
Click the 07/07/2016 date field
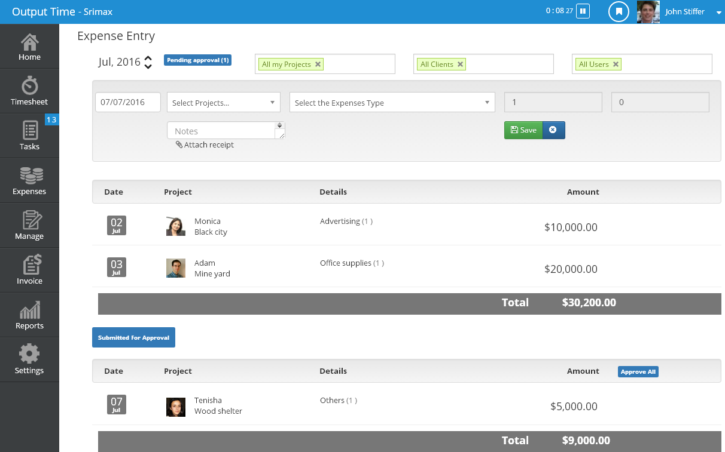point(127,102)
